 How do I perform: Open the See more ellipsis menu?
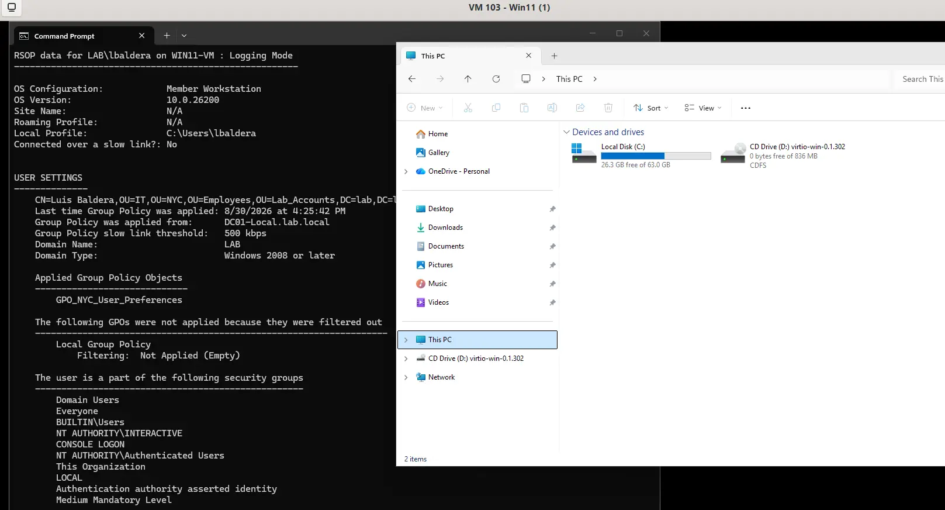(x=746, y=108)
